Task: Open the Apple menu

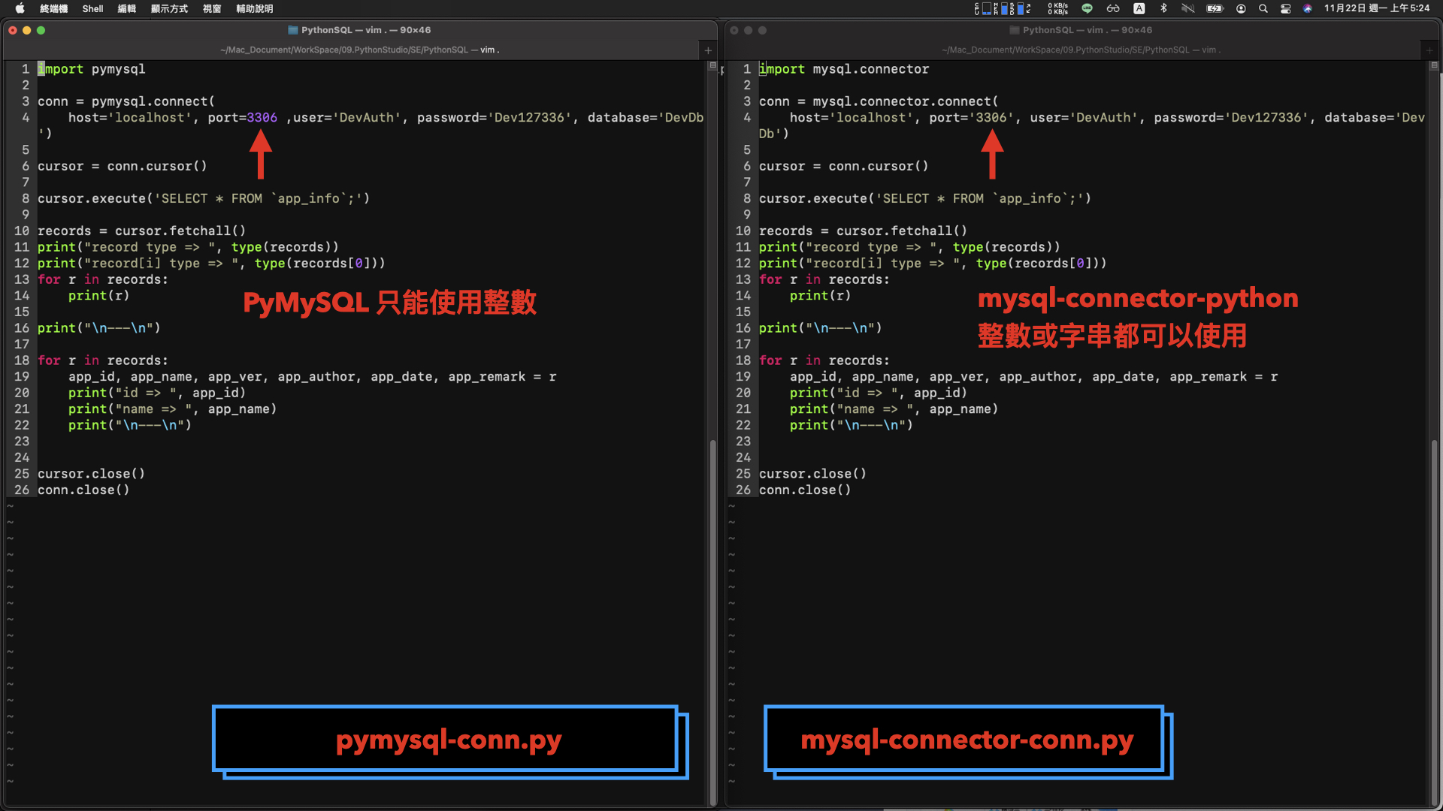Action: [20, 8]
